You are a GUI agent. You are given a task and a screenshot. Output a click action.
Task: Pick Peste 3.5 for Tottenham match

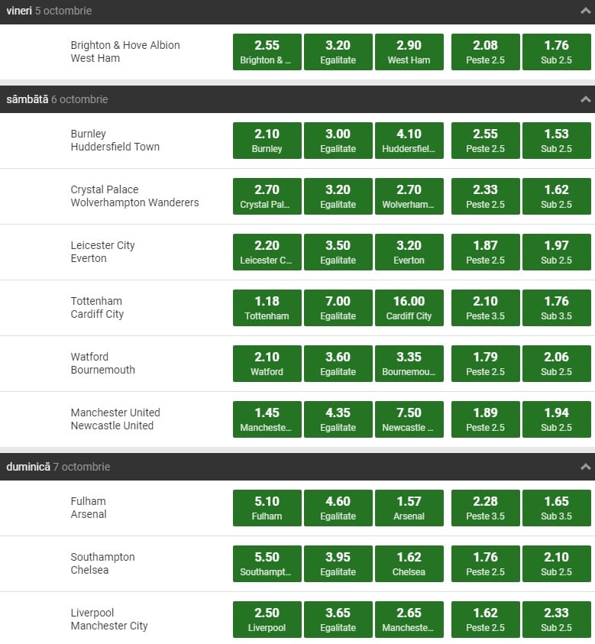point(485,308)
